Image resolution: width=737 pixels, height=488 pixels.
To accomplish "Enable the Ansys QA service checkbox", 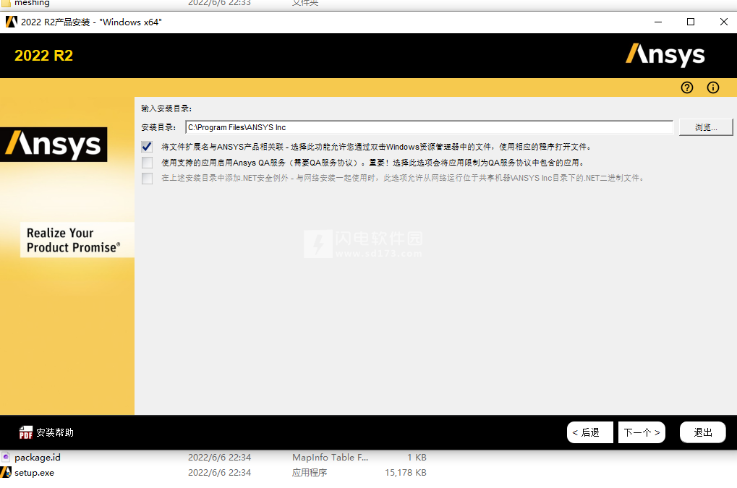I will (x=148, y=163).
